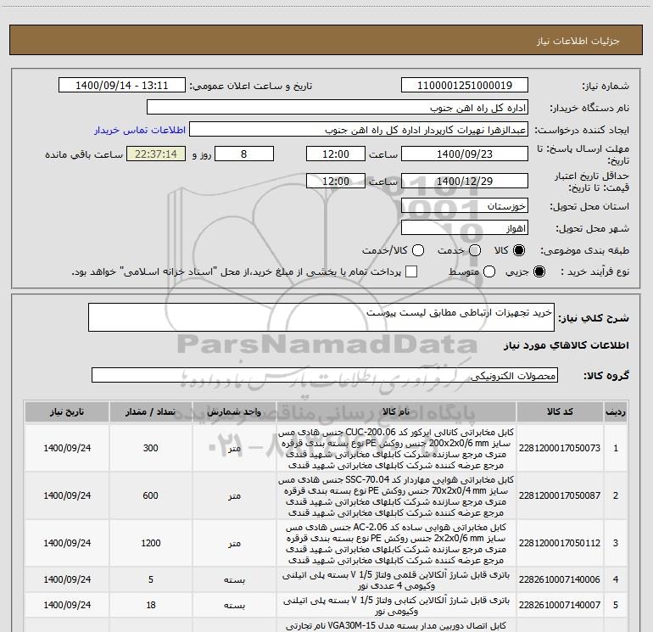
Task: Click the remaining days field showing 8
Action: (244, 154)
